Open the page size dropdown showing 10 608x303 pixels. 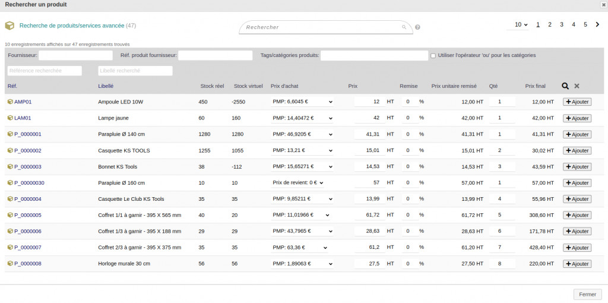[521, 25]
